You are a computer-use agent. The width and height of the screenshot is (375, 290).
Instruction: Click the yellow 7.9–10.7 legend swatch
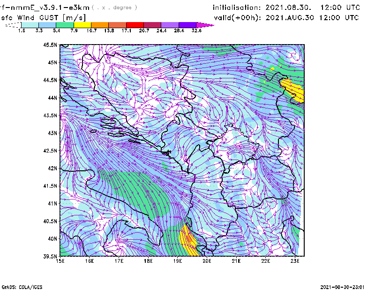coord(82,25)
